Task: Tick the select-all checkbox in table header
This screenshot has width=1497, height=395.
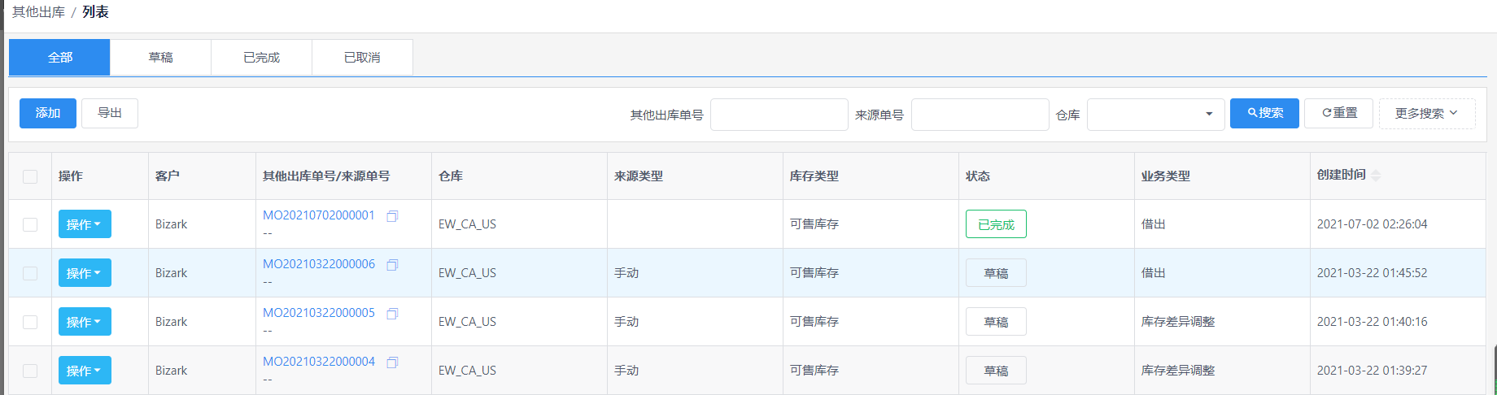Action: coord(30,176)
